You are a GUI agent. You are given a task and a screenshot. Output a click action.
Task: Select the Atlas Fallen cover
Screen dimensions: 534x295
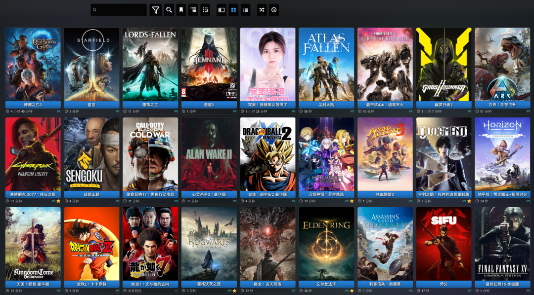point(327,65)
